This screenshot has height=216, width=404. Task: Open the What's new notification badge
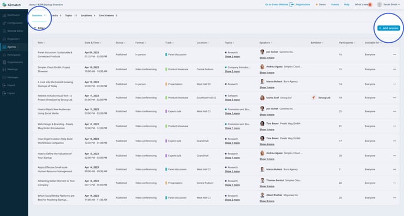[x=370, y=5]
